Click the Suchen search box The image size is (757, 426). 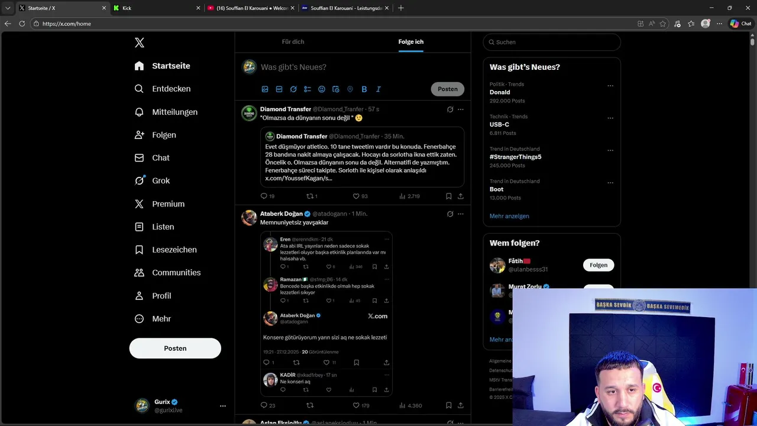(x=552, y=42)
